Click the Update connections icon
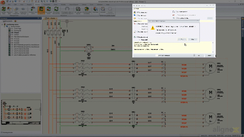Screen dimensions: 244x137 pos(110,10)
